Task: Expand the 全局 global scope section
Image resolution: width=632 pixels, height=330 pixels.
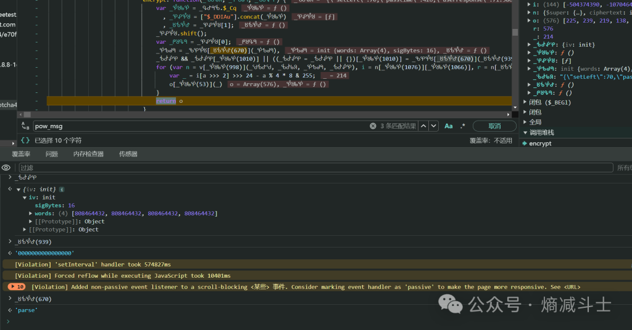Action: (x=525, y=123)
